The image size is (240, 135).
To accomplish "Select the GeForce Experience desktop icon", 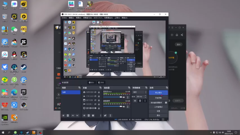I will pos(4,120).
